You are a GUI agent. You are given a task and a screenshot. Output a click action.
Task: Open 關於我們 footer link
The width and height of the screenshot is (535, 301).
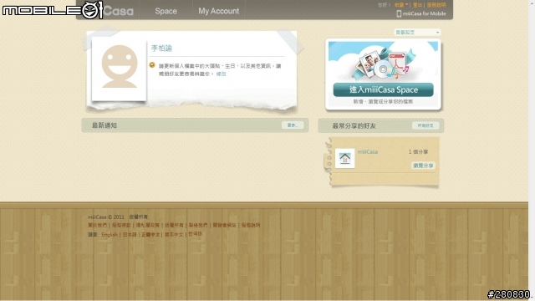pyautogui.click(x=97, y=225)
